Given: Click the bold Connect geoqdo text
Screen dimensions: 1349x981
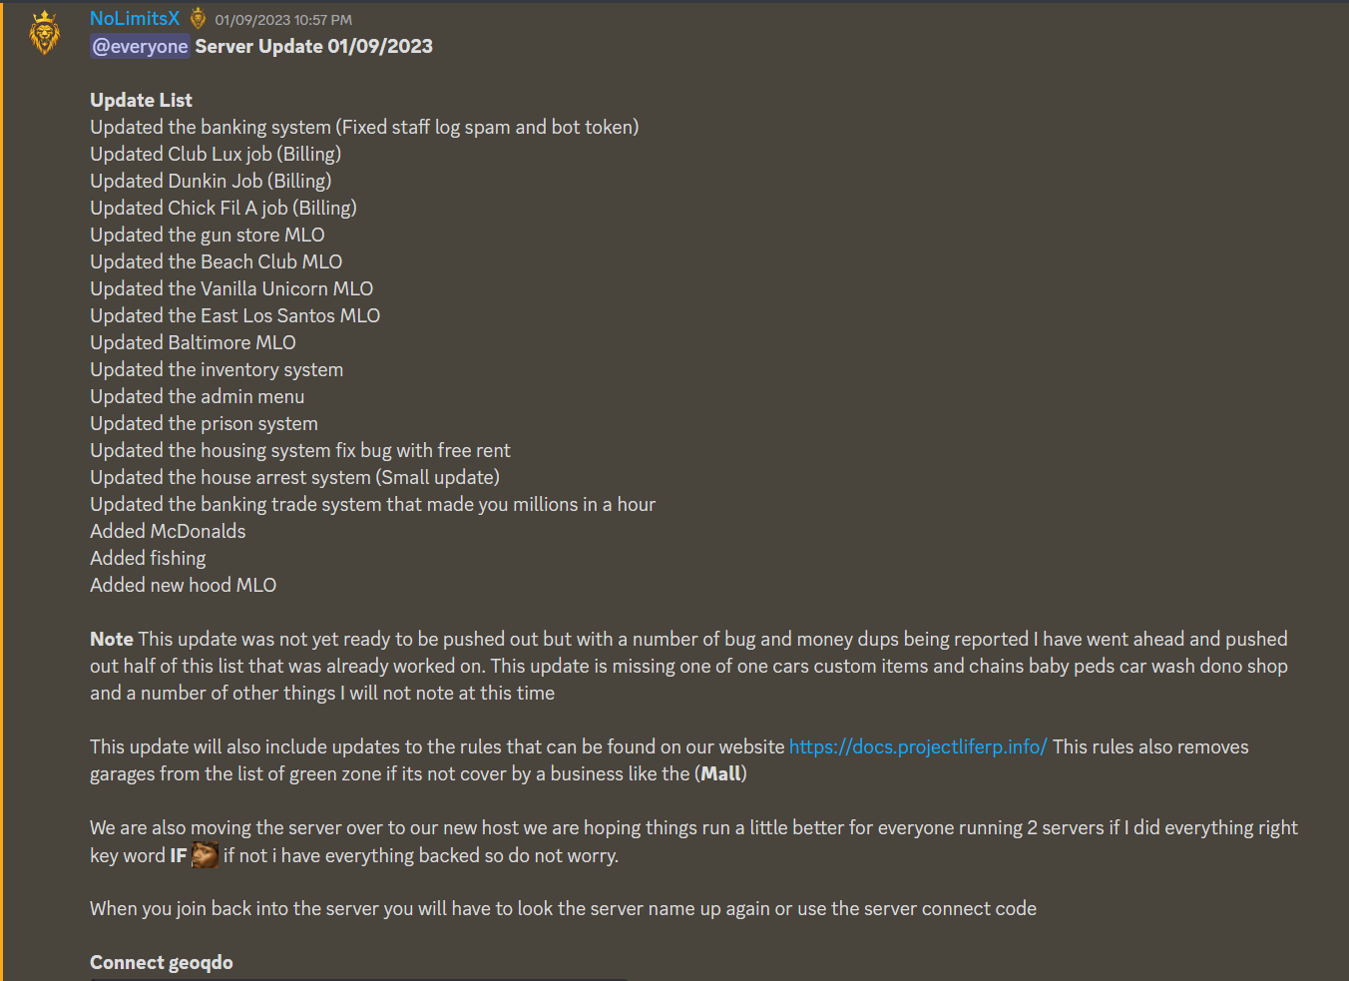Looking at the screenshot, I should click(162, 962).
